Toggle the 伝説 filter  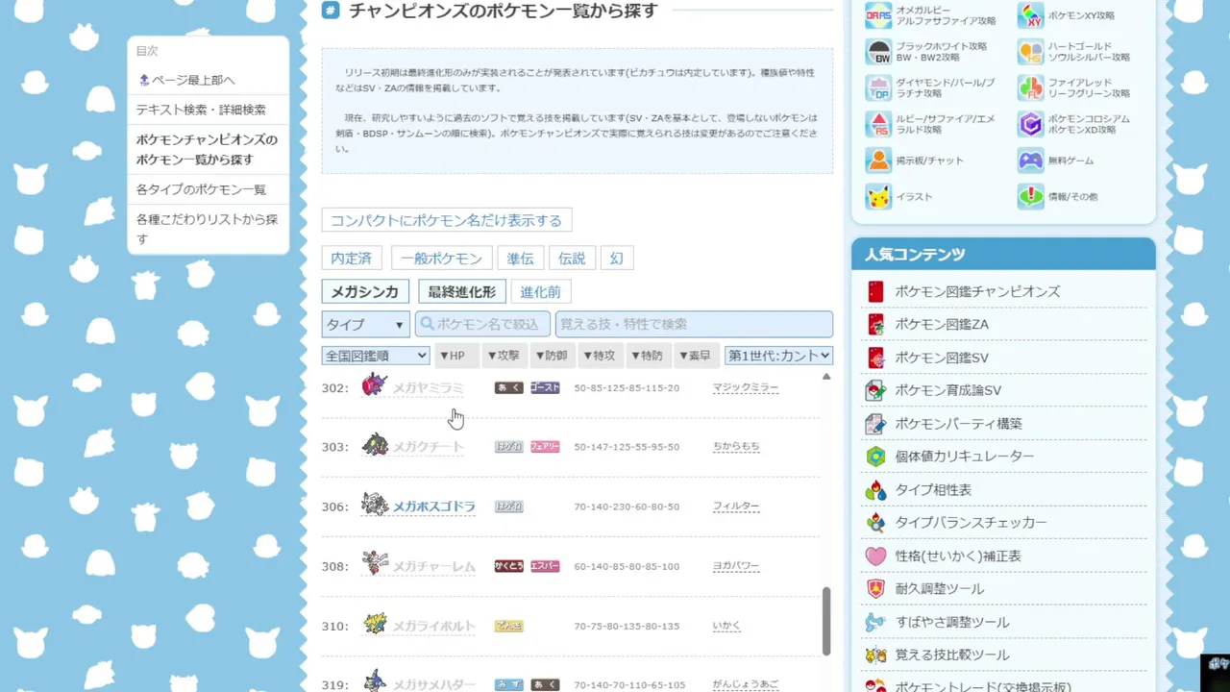pos(572,259)
